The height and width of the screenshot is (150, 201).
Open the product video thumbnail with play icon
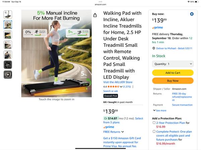(x=8, y=74)
